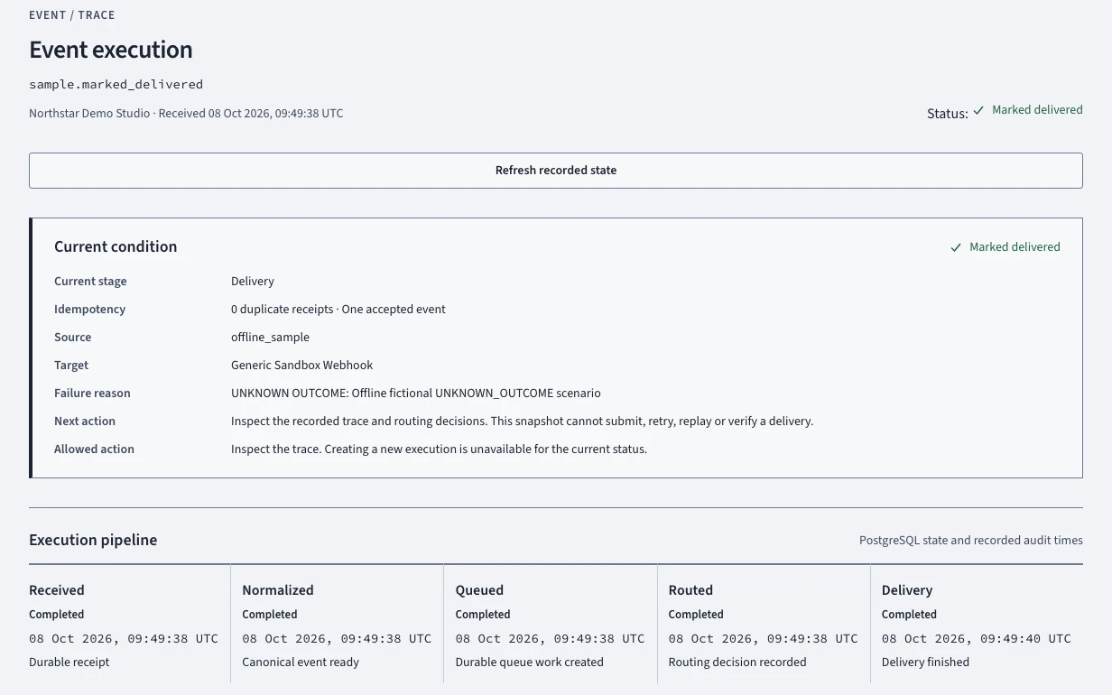Screen dimensions: 1112x695
Task: Click the Execution pipeline heading
Action: (x=93, y=540)
